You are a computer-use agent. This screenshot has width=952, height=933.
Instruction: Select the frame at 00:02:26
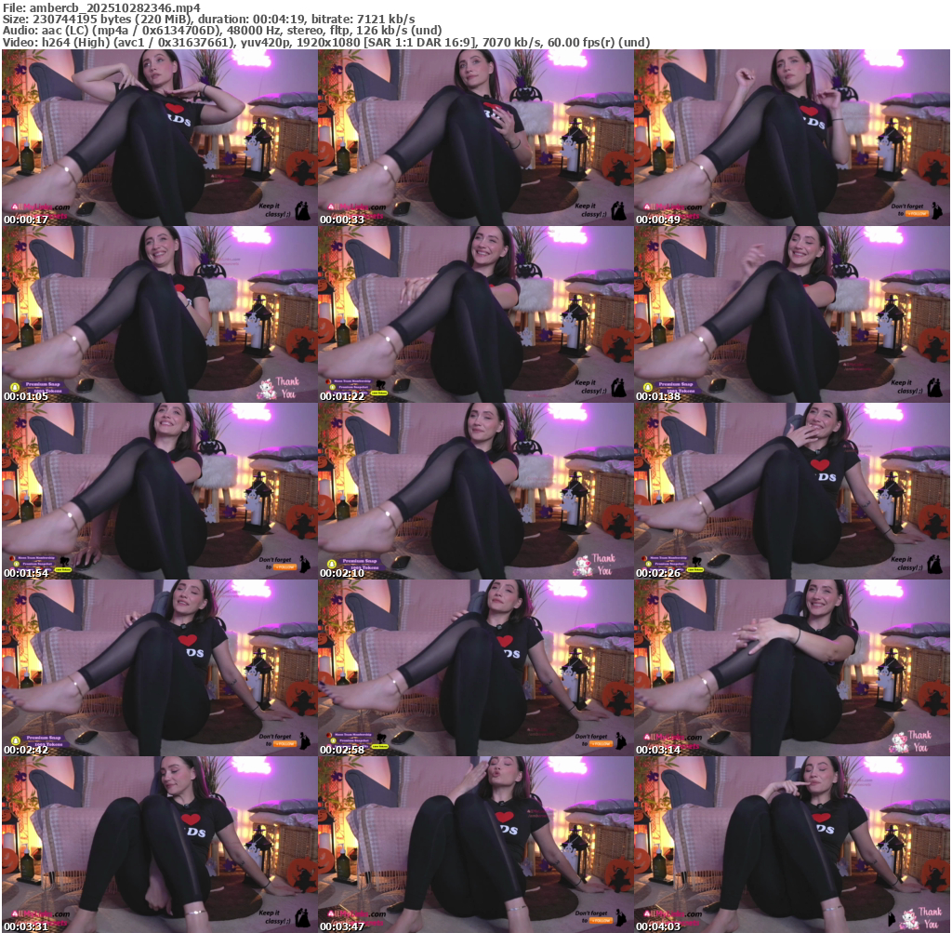(x=791, y=490)
